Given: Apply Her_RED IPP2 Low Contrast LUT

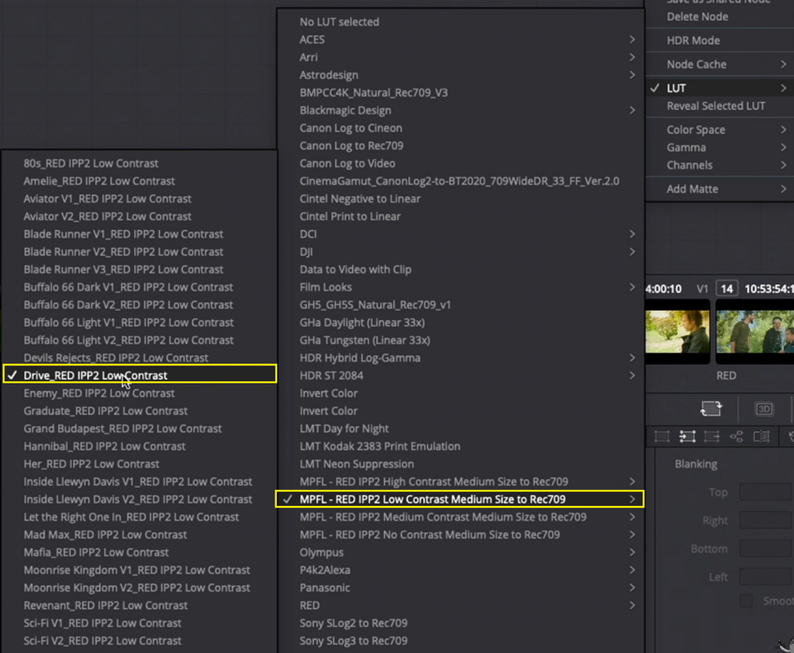Looking at the screenshot, I should 140,464.
